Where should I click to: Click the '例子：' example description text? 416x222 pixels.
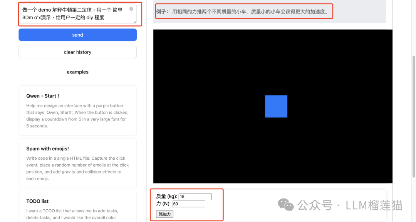click(x=242, y=12)
